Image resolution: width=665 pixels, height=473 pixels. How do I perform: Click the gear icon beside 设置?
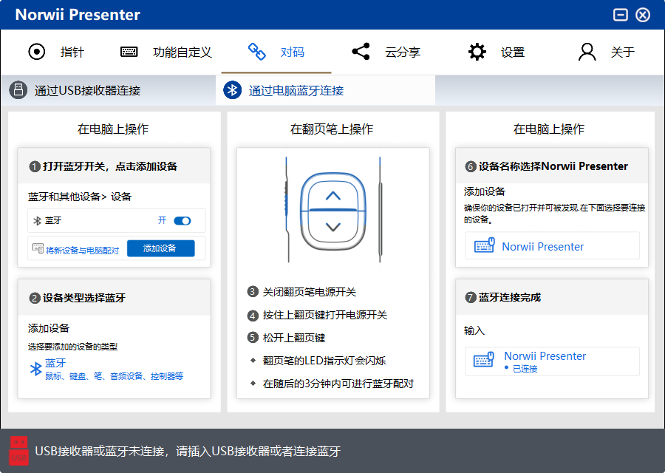tap(477, 52)
